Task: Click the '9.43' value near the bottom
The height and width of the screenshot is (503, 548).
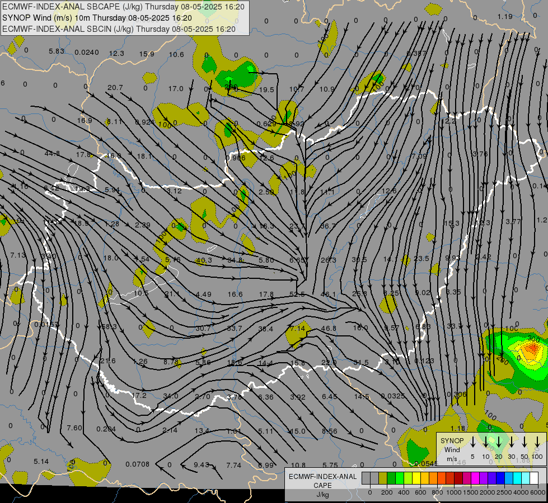Action: point(202,464)
